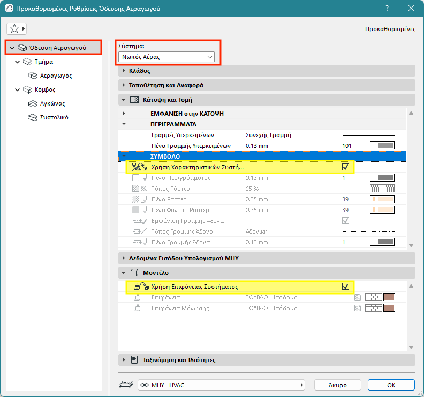Click the icon of Χρήση Επιφάνειας Συστήματος row
Image resolution: width=424 pixels, height=397 pixels.
pos(141,286)
